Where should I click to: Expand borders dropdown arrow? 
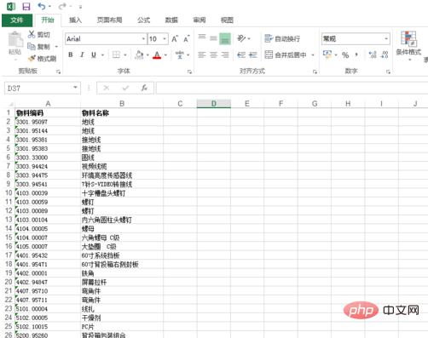click(x=125, y=55)
